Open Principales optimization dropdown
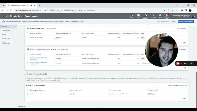 tap(58, 58)
